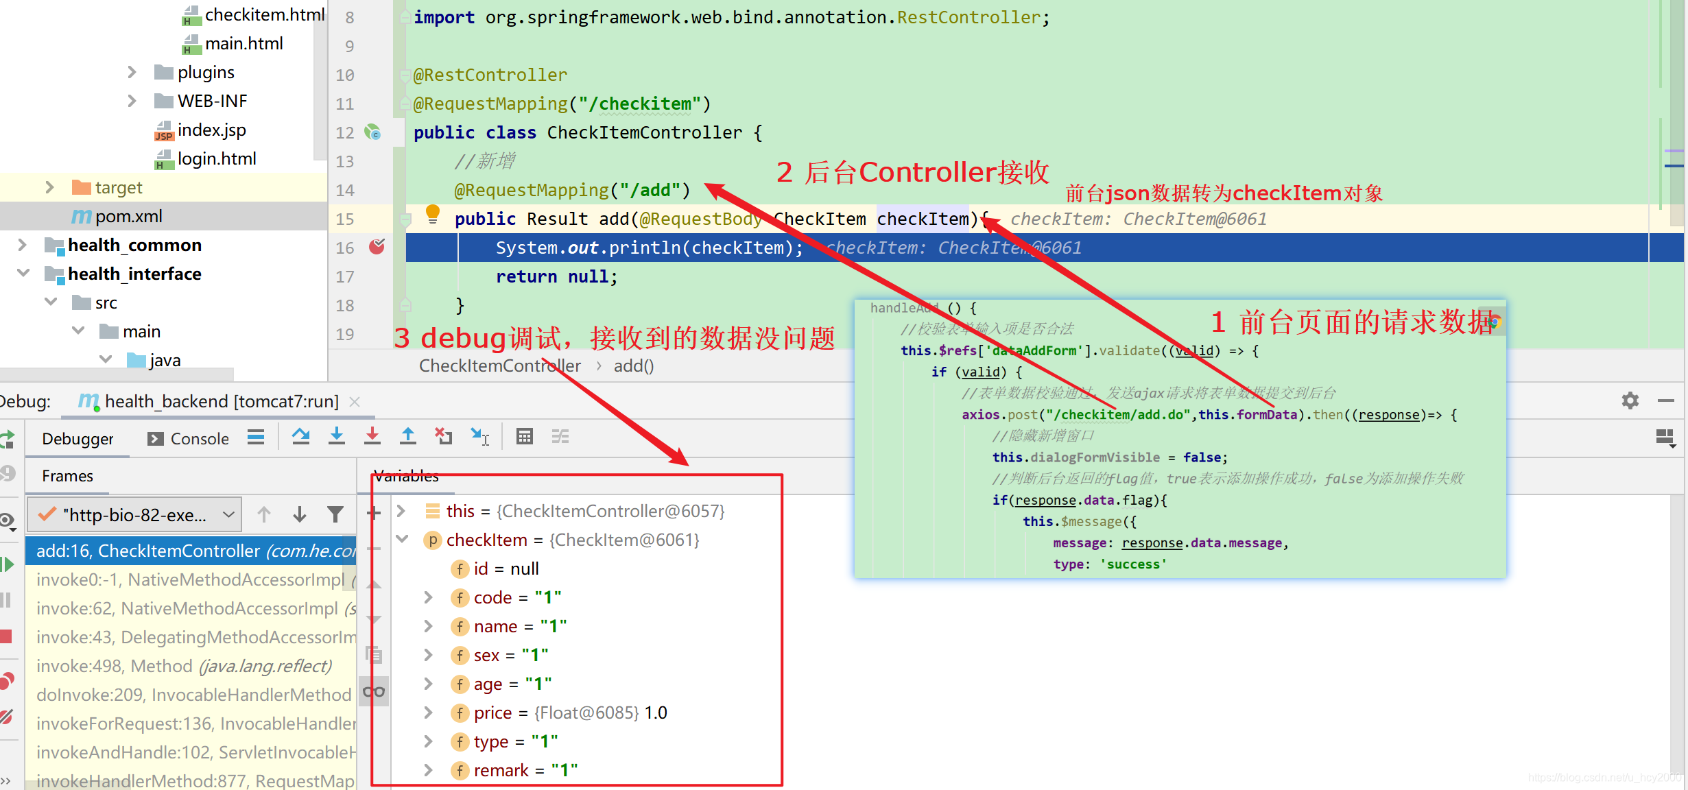The image size is (1688, 790).
Task: Open the Debugger tab
Action: tap(78, 438)
